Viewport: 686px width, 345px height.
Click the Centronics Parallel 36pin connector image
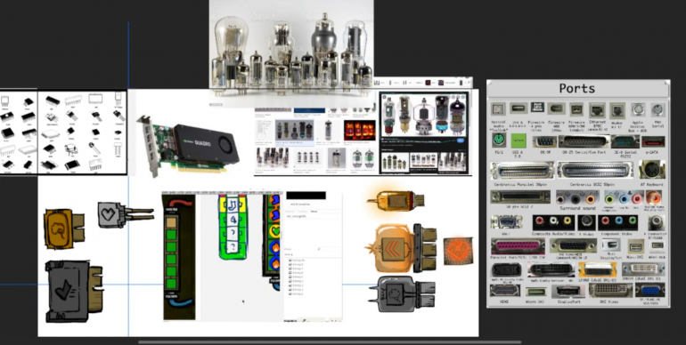pyautogui.click(x=522, y=170)
